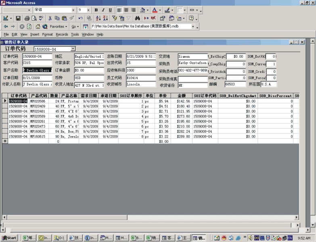Click 金额 column header

(181, 96)
